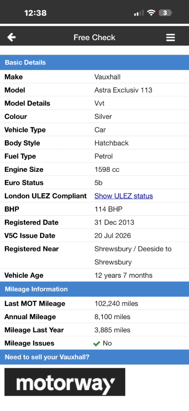Click the green Mileage Issues checkmark
189x411 pixels.
click(x=97, y=344)
